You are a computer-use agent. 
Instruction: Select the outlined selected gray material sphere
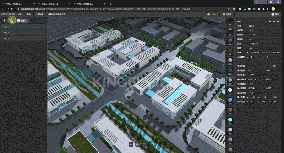click(x=230, y=81)
